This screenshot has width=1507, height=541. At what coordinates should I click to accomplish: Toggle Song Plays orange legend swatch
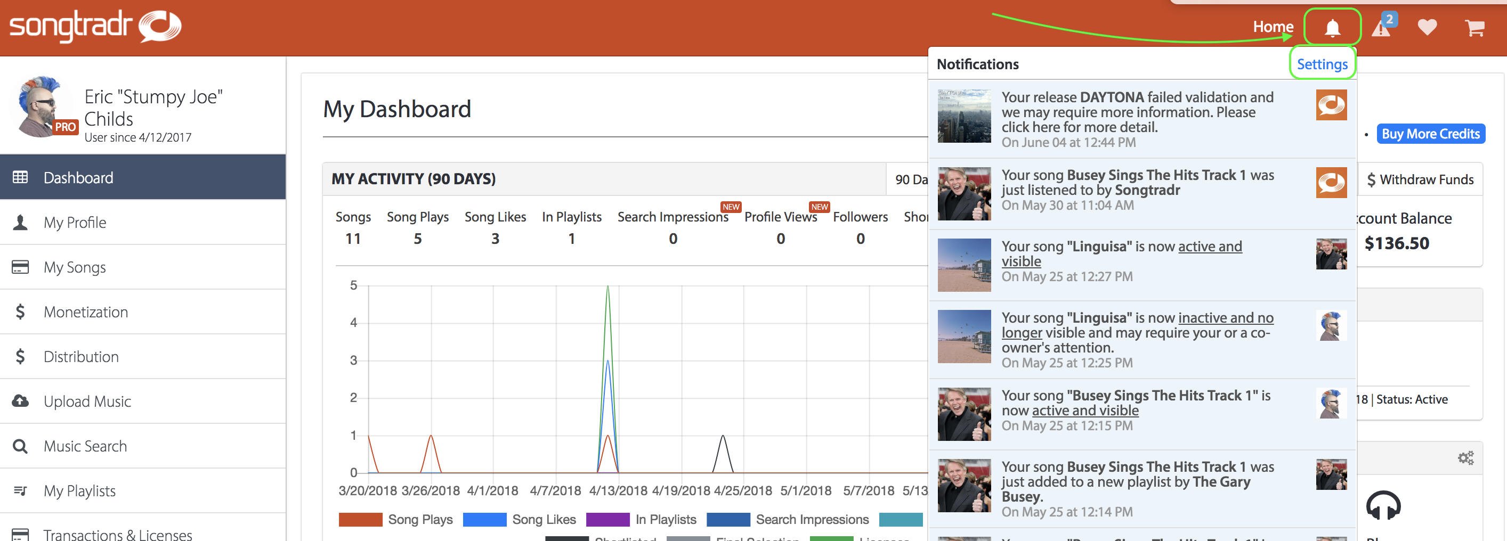pyautogui.click(x=360, y=519)
